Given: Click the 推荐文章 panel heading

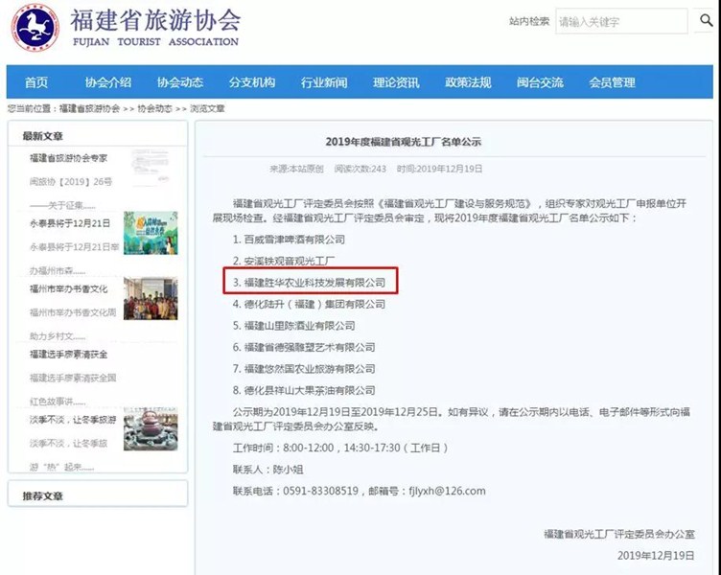Looking at the screenshot, I should pos(43,496).
